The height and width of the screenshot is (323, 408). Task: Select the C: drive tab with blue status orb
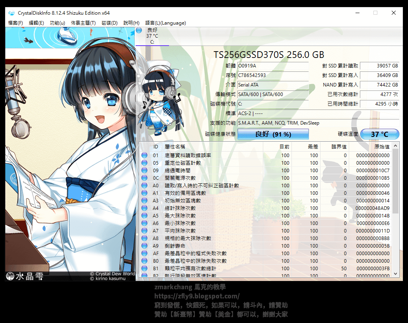point(152,36)
